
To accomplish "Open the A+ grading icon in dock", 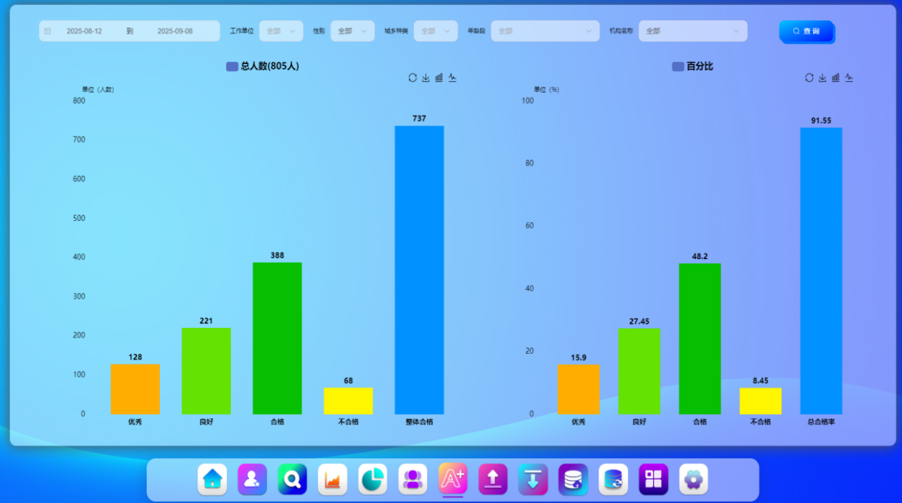I will click(453, 479).
